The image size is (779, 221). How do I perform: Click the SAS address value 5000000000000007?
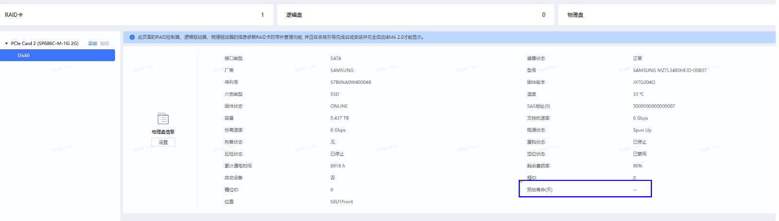654,106
